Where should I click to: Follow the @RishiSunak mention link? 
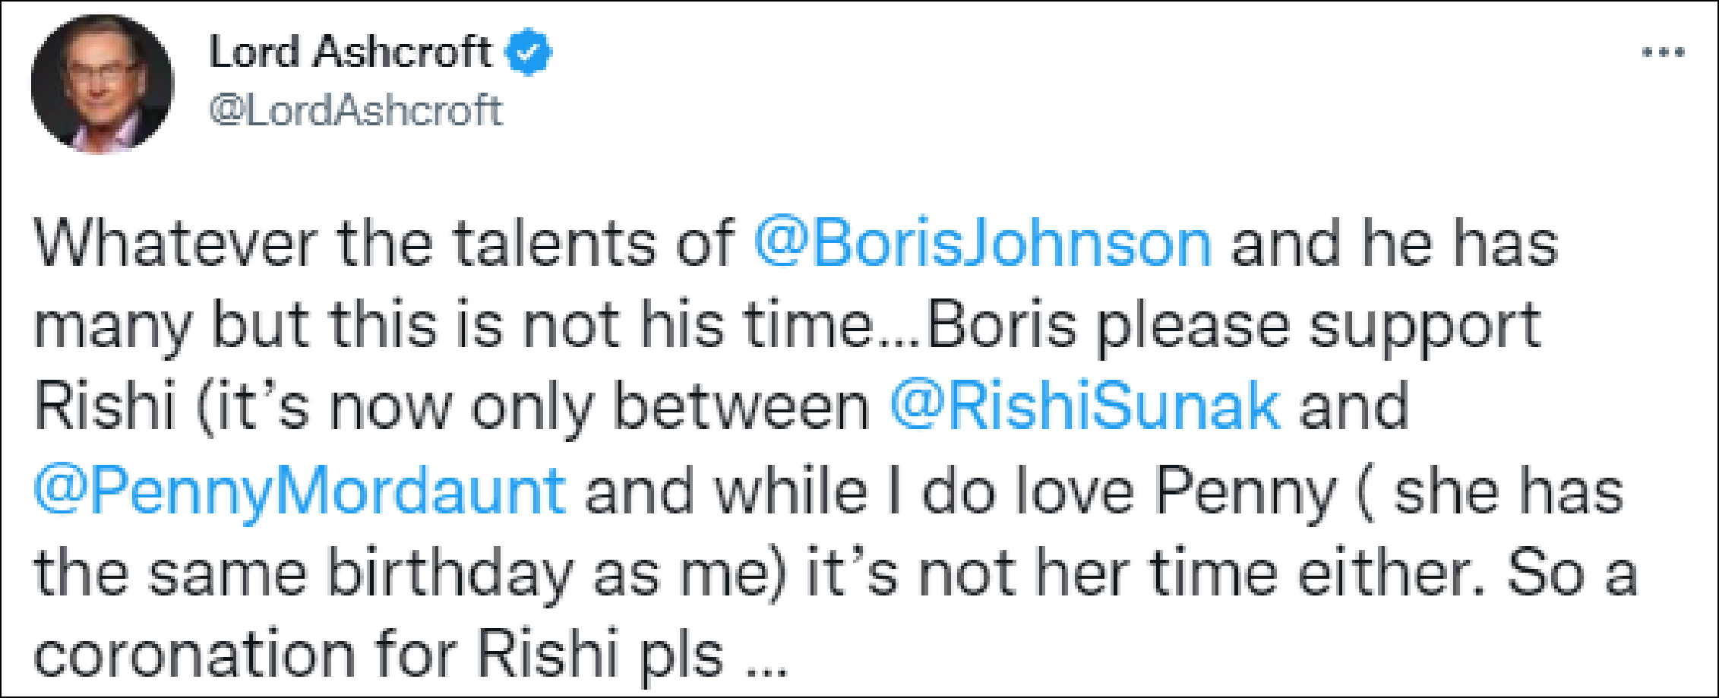click(1085, 406)
